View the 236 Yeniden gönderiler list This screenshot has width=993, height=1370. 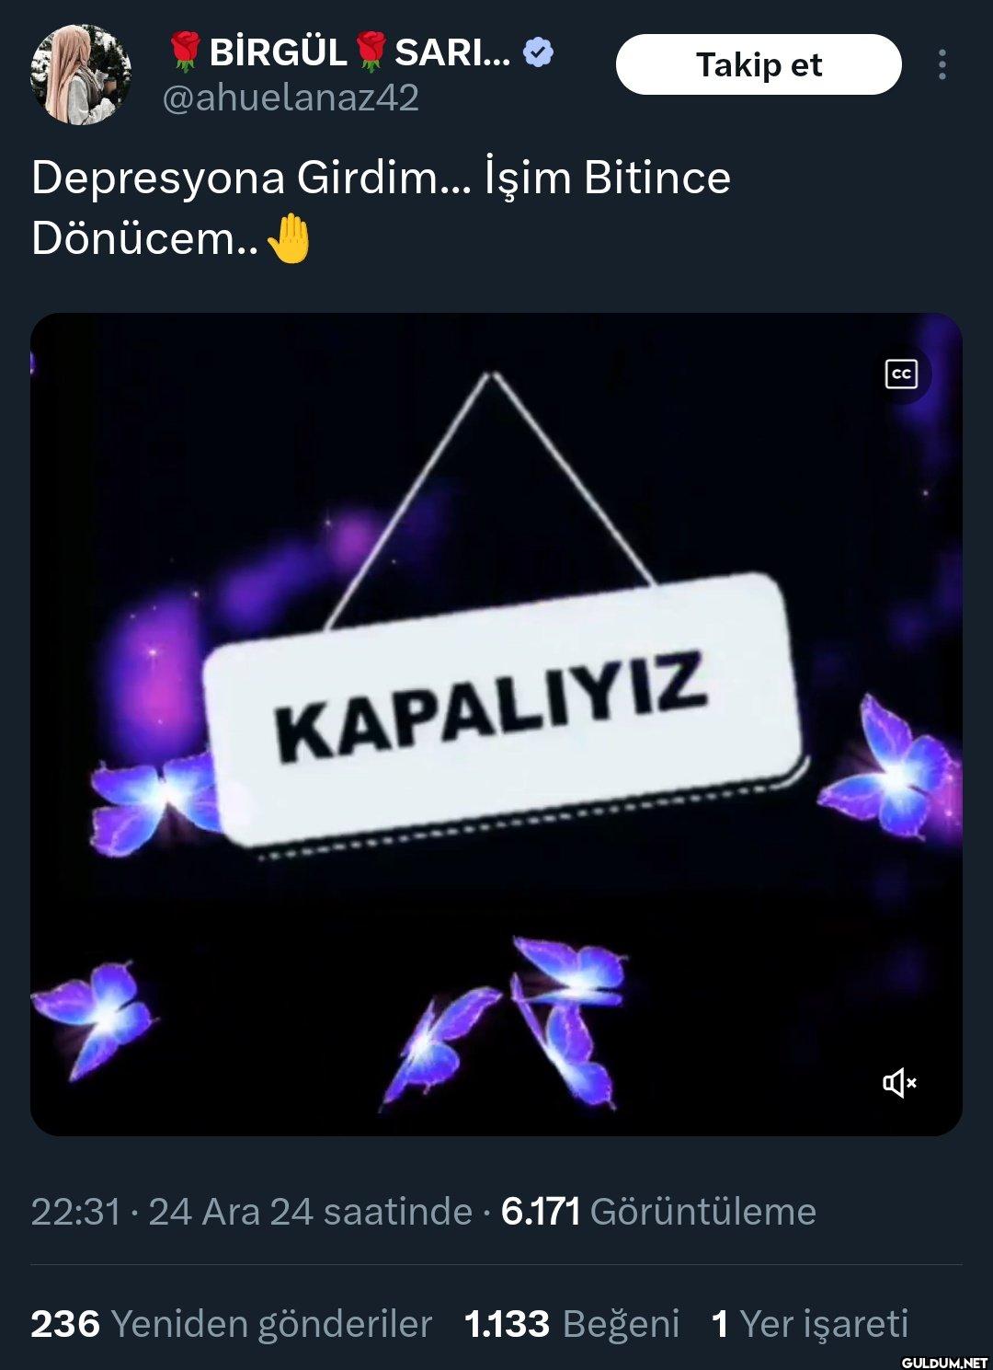(231, 1324)
